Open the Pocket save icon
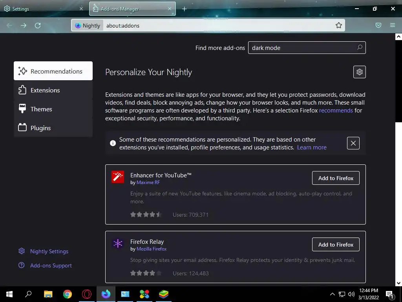 pyautogui.click(x=378, y=25)
